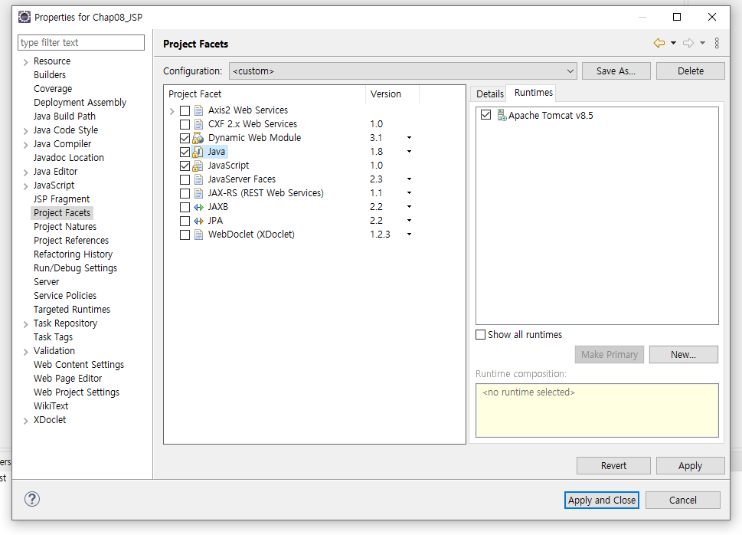Image resolution: width=742 pixels, height=535 pixels.
Task: Check the JPA facet checkbox
Action: (x=185, y=221)
